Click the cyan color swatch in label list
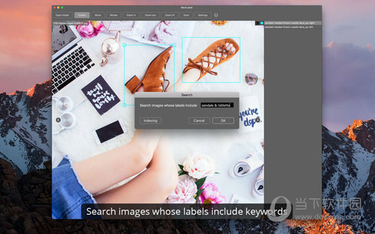The height and width of the screenshot is (234, 375). pos(262,23)
